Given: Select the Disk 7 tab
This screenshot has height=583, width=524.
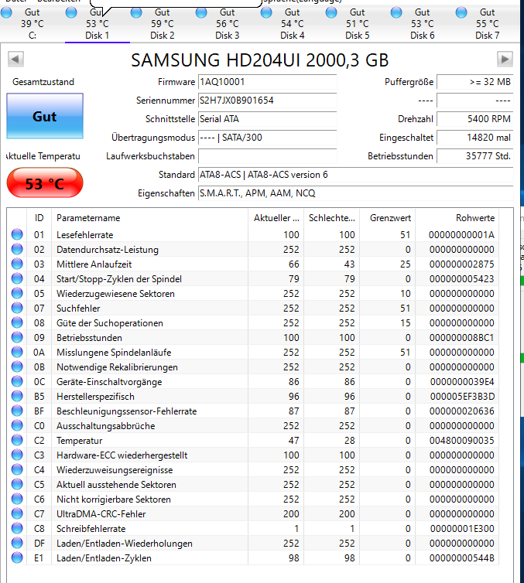Looking at the screenshot, I should (487, 24).
